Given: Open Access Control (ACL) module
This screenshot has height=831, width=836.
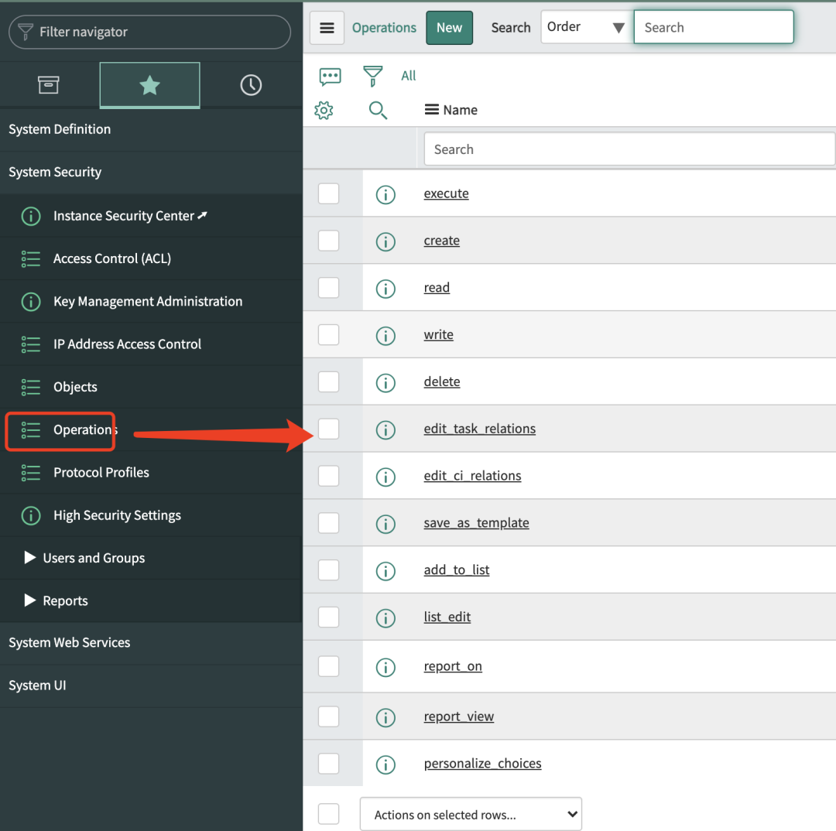Looking at the screenshot, I should [x=111, y=258].
